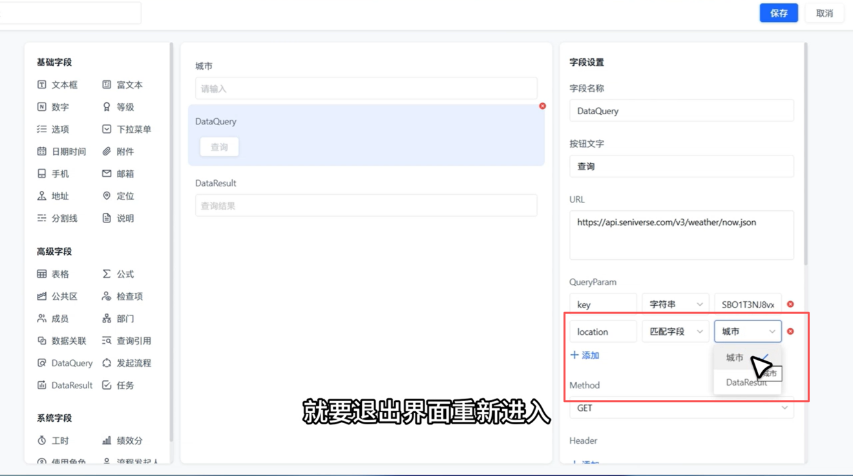
Task: Choose the 定位 location pin field icon
Action: (x=107, y=196)
